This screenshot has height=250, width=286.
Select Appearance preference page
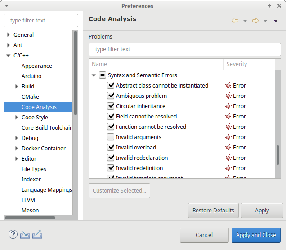click(x=37, y=66)
